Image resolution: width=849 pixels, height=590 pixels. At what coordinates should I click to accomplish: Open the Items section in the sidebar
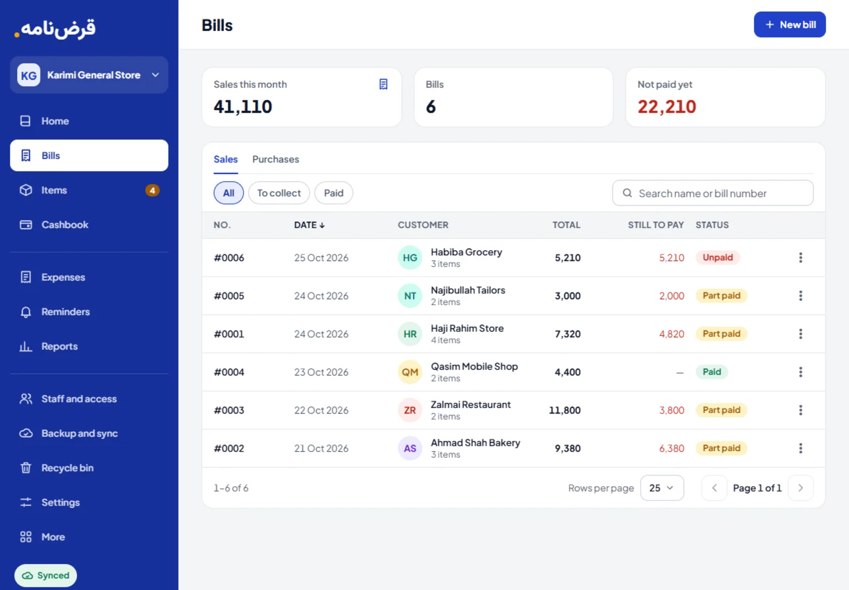tap(89, 190)
